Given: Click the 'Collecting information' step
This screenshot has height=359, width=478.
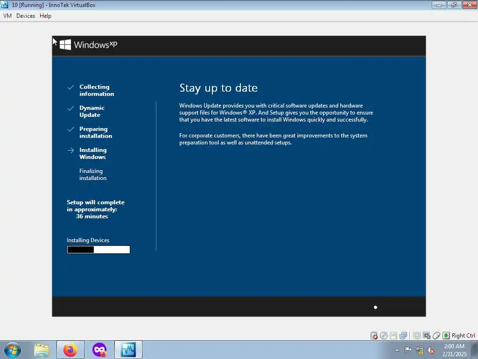Looking at the screenshot, I should pos(97,90).
